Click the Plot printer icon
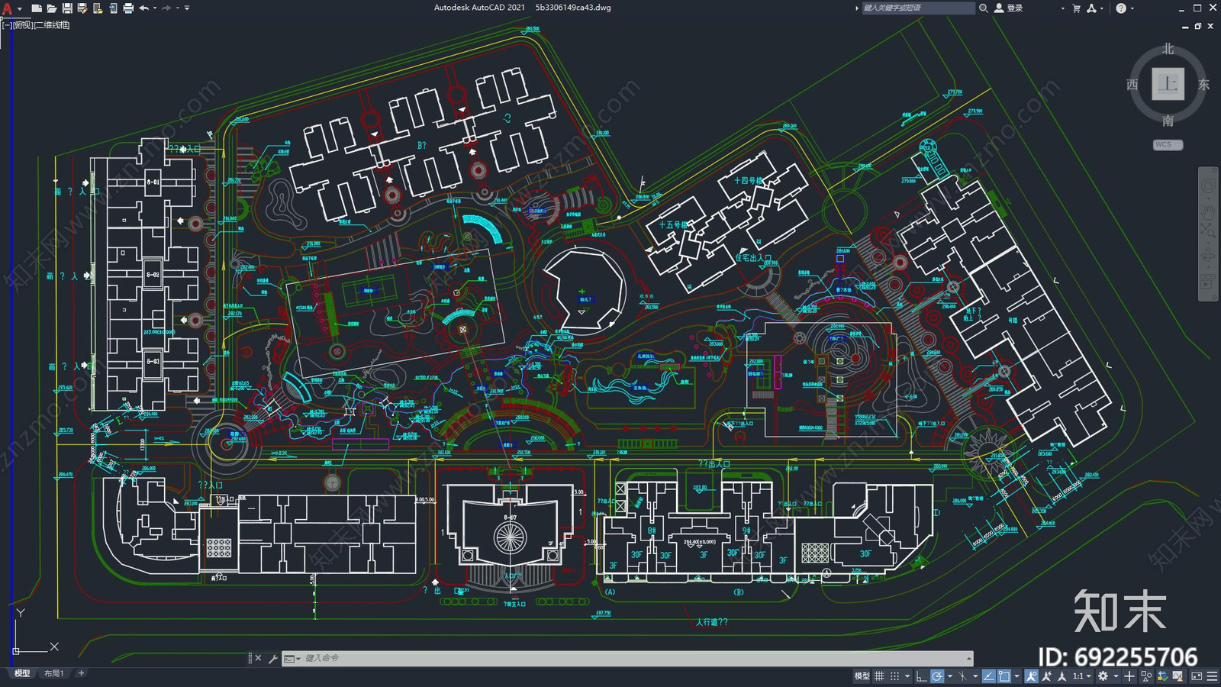This screenshot has height=687, width=1221. tap(128, 8)
